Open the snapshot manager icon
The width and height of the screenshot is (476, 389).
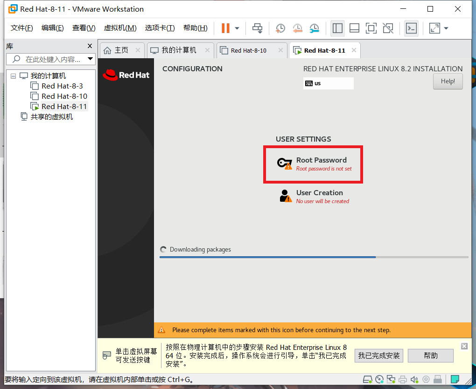[314, 28]
